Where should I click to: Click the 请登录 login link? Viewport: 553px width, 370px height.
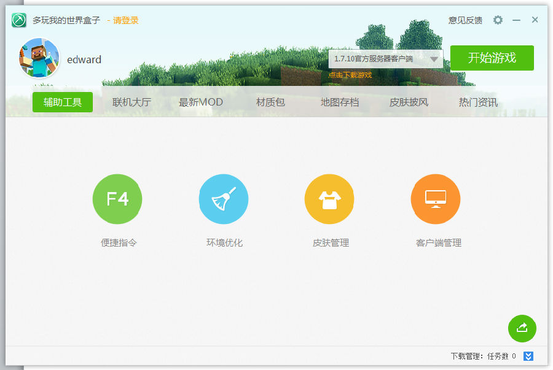[x=125, y=20]
